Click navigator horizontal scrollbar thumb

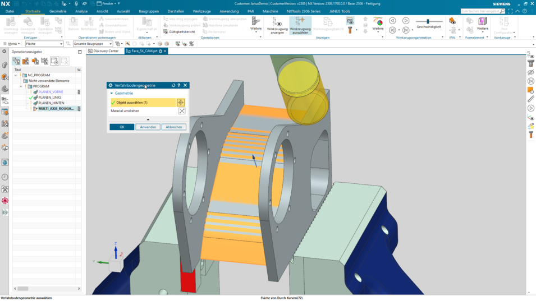click(23, 289)
